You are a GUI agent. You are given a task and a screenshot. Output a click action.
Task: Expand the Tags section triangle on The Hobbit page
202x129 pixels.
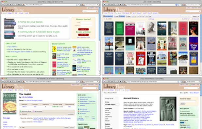pos(21,127)
